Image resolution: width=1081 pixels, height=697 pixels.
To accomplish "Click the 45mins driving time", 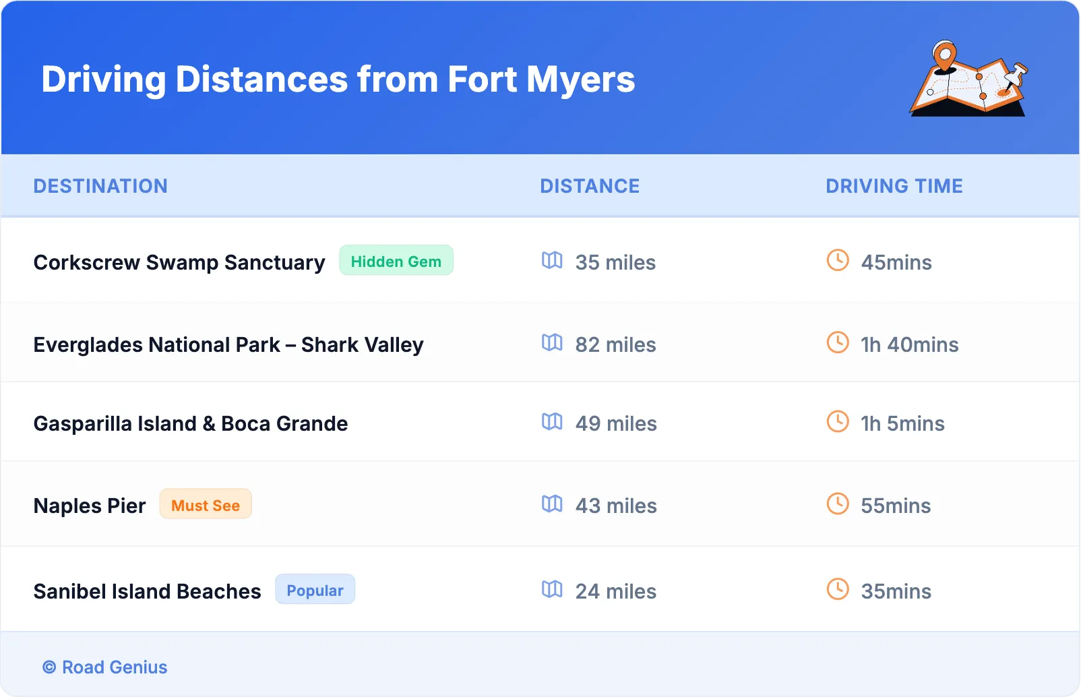I will coord(896,262).
